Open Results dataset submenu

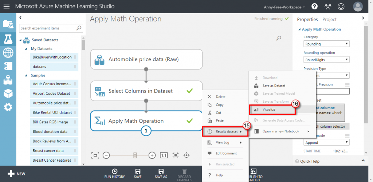225,131
